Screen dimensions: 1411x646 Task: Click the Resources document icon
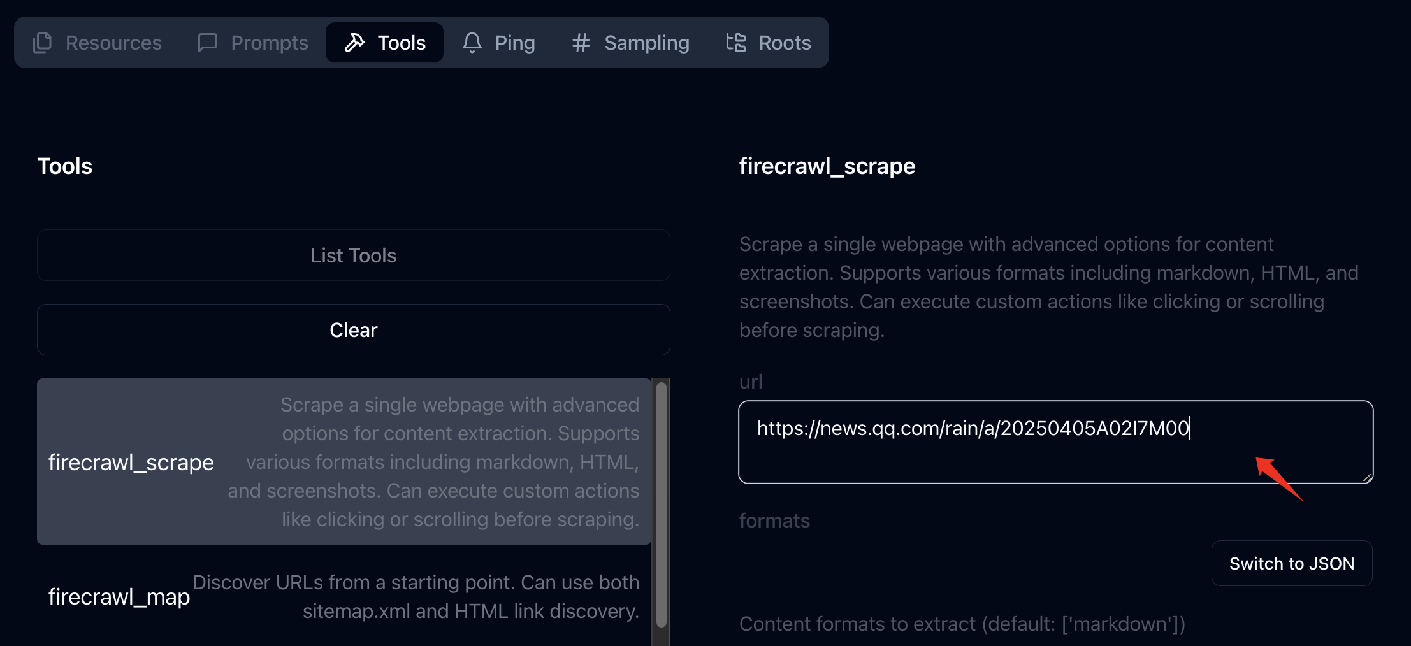point(42,42)
